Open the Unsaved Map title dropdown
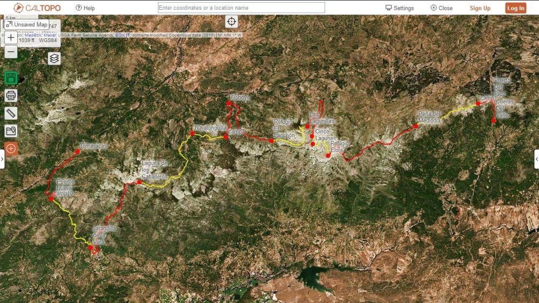The height and width of the screenshot is (303, 539). click(27, 25)
